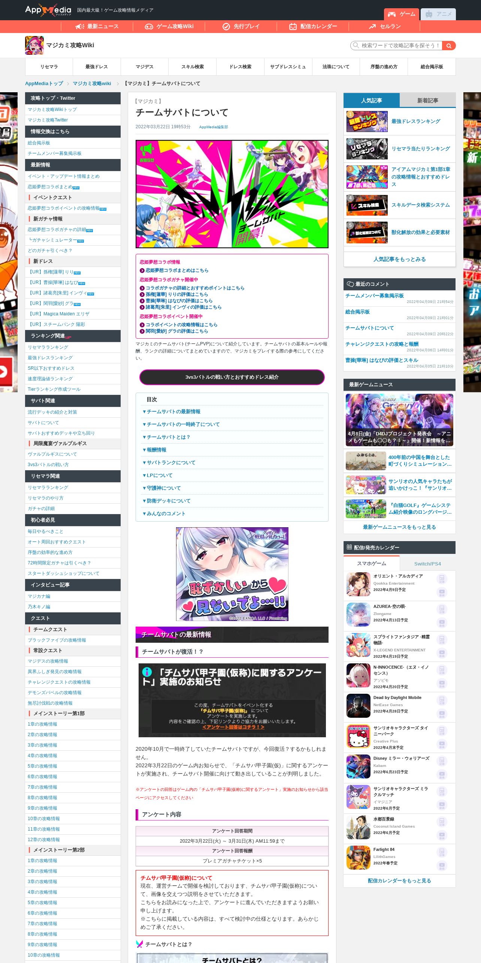
Task: Open the リセマラ wiki menu item
Action: pos(49,67)
